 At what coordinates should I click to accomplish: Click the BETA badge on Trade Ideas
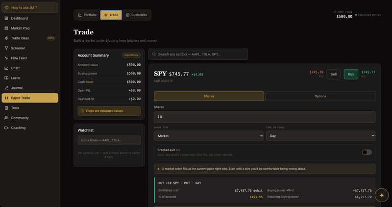click(51, 38)
